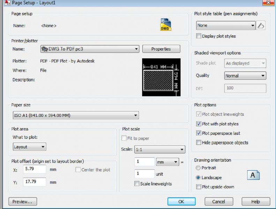The image size is (276, 209).
Task: Open the Shade plot As displayed dropdown
Action: click(x=245, y=63)
